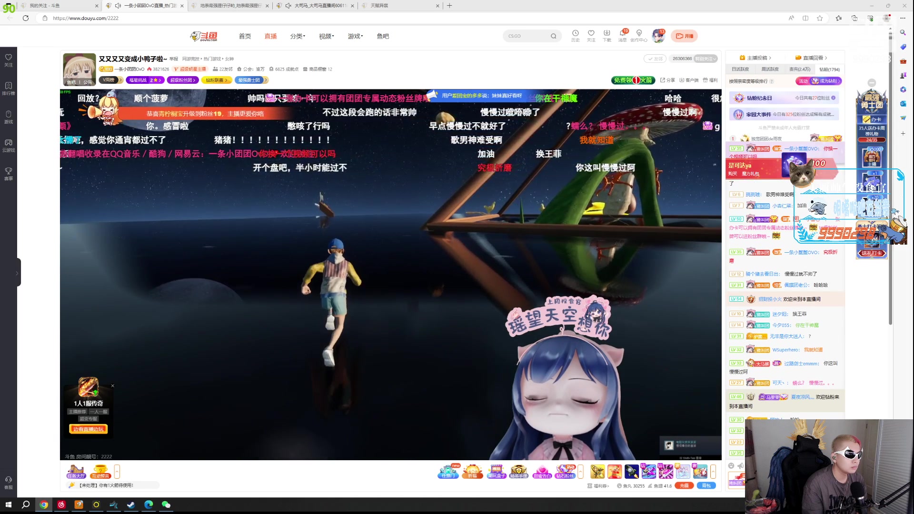Expand the 视频 dropdown in the nav
The height and width of the screenshot is (514, 914).
point(327,36)
